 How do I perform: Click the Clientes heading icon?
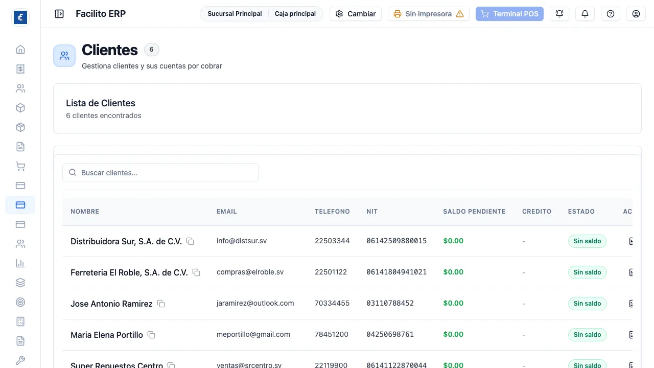pyautogui.click(x=64, y=56)
